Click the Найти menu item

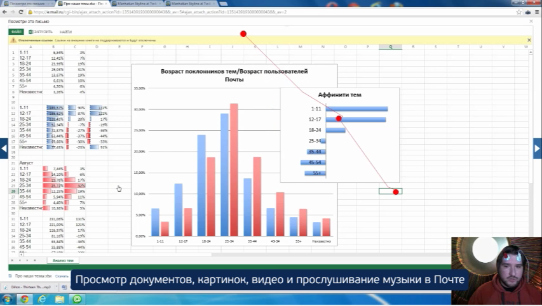(x=65, y=32)
